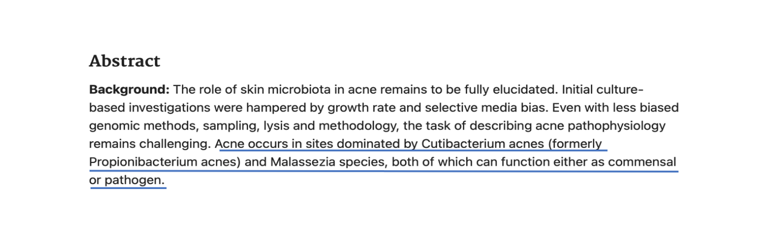This screenshot has width=778, height=251.
Task: Click the underlined words 'or pathogen.'
Action: [126, 180]
